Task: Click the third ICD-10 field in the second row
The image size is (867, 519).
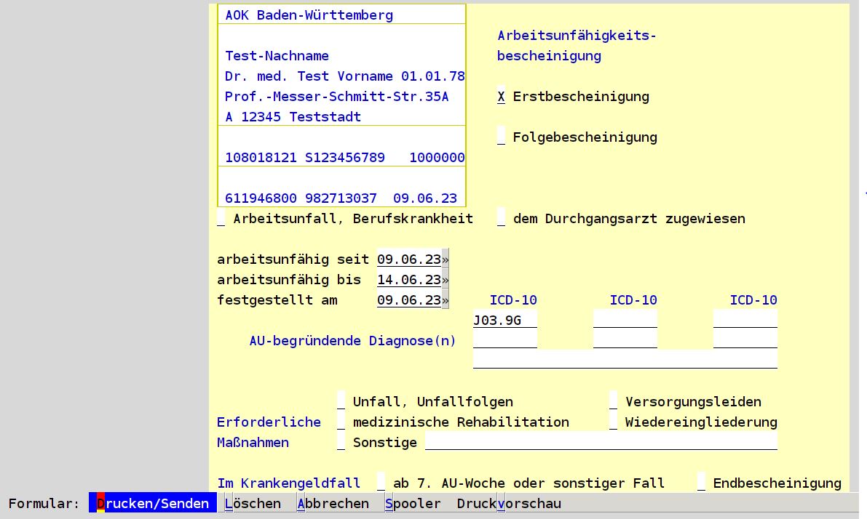Action: [745, 341]
